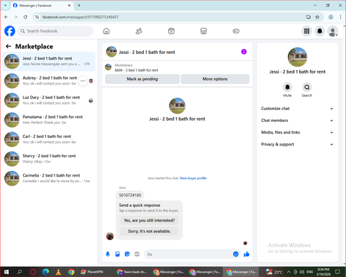
Task: Open the Pamalama conversation
Action: click(x=48, y=120)
